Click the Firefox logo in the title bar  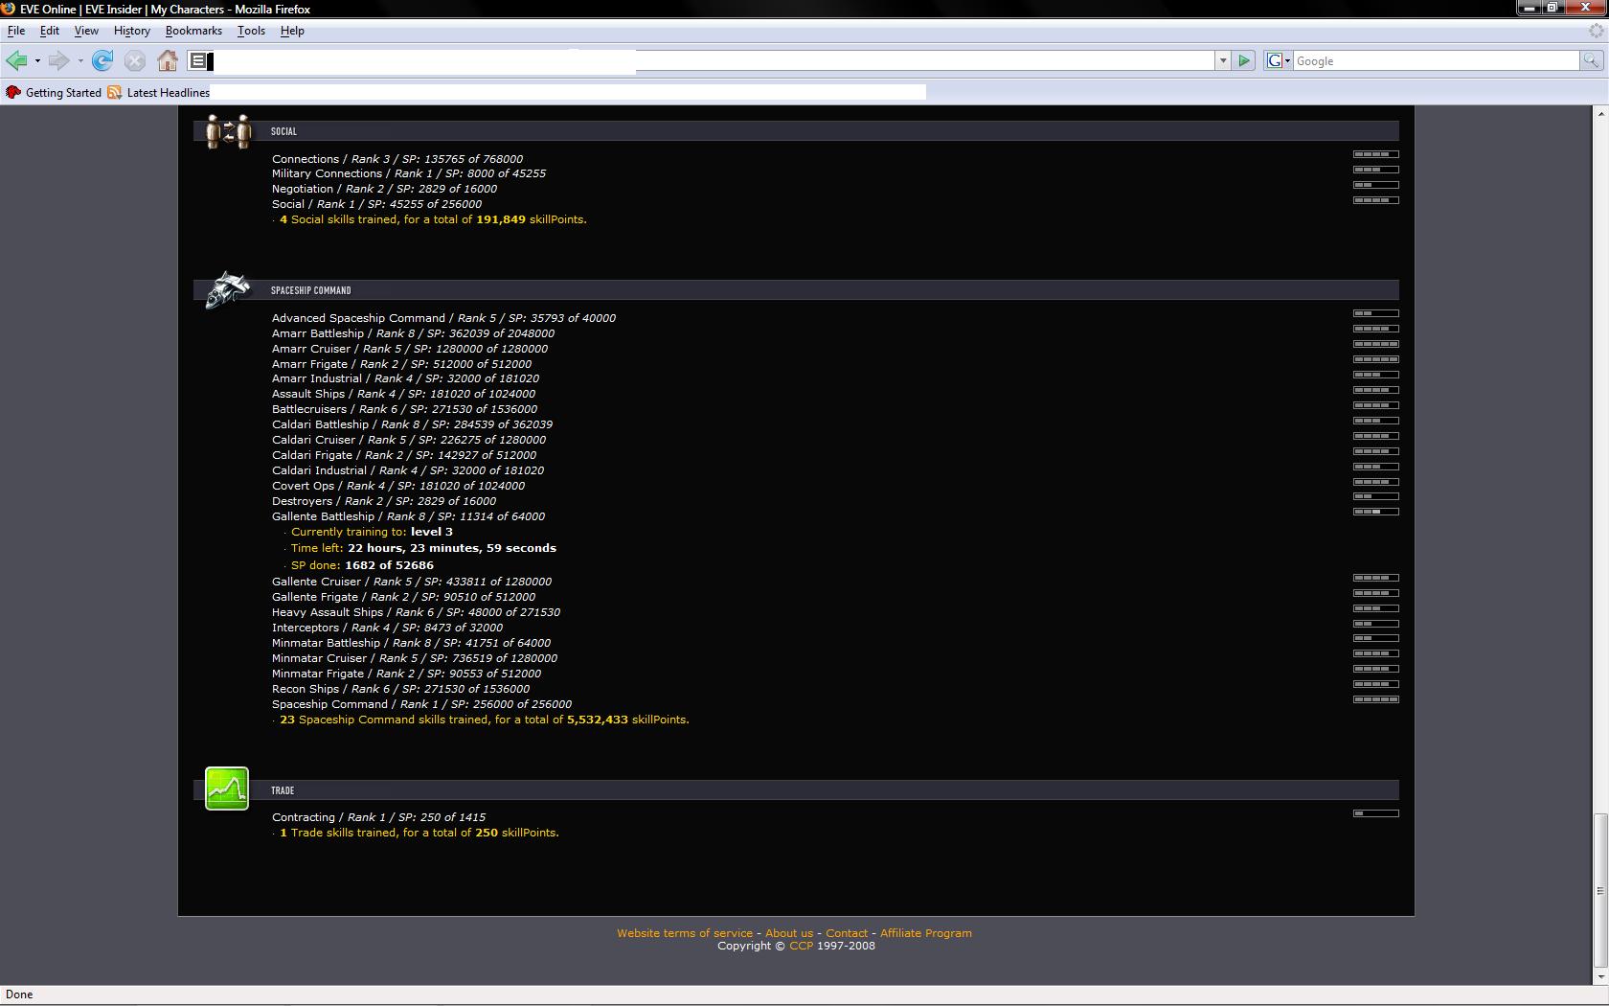point(9,9)
